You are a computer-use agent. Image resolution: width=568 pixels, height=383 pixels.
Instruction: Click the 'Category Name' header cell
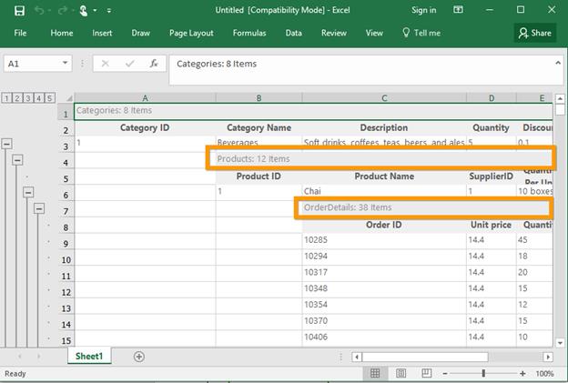(x=259, y=127)
